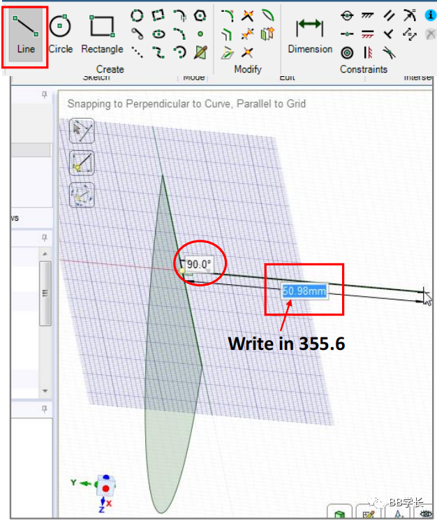Choose the sweep arc tool
Viewport: 437px width, 521px height.
pyautogui.click(x=179, y=52)
